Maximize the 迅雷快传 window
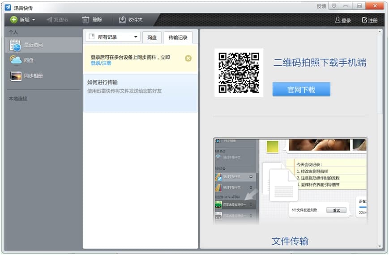Screen dimensions: 389x255 [x=359, y=6]
